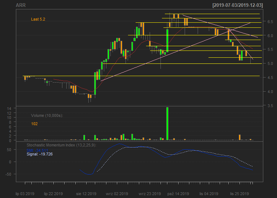Click the SMI axis label -50

8,174
